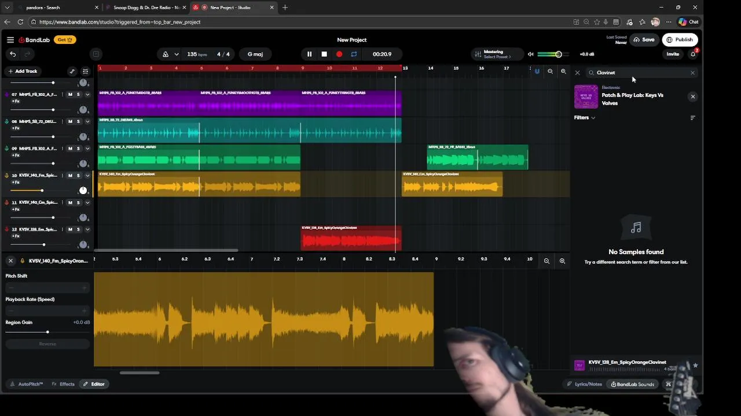Adjust Region Gain slider
The height and width of the screenshot is (416, 741).
click(47, 332)
